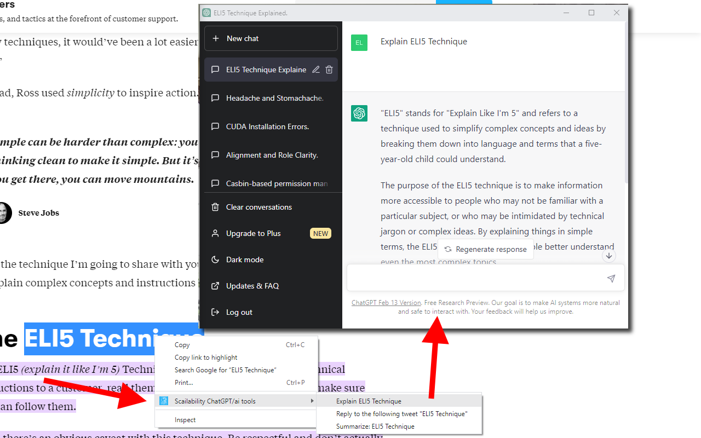Click the send message paper plane icon
This screenshot has width=701, height=438.
(611, 279)
